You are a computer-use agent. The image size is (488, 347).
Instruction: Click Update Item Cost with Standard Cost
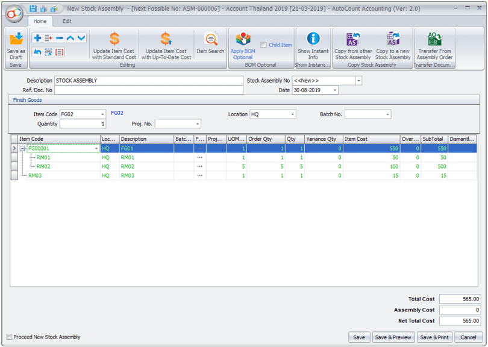coord(114,40)
